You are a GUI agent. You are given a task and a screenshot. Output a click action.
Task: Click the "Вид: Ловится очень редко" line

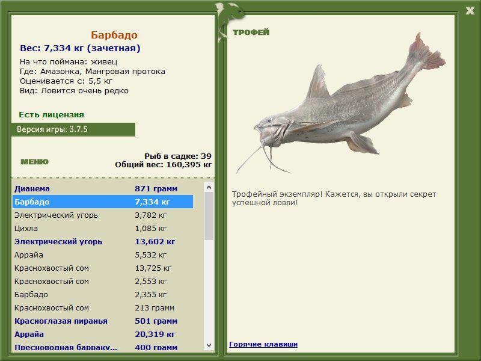click(x=74, y=91)
